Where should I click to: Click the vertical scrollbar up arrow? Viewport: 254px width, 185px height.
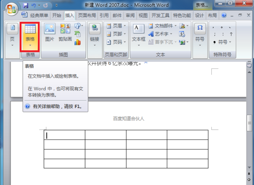pos(250,72)
